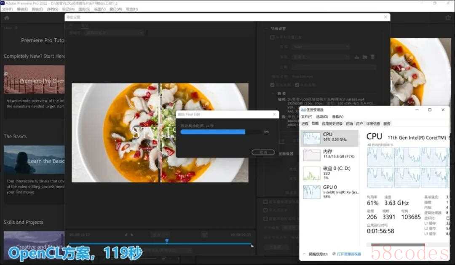The width and height of the screenshot is (455, 265).
Task: Click the save preset icon in export settings
Action: [357, 56]
